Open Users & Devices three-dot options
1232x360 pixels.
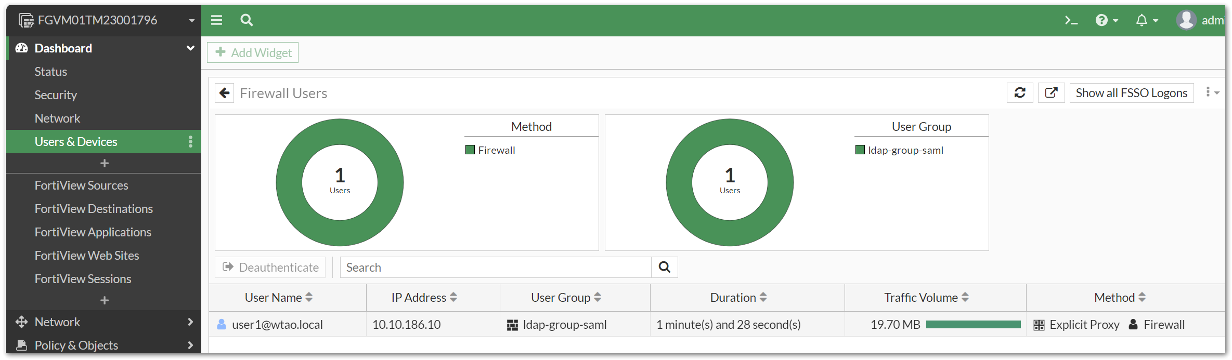pyautogui.click(x=190, y=142)
